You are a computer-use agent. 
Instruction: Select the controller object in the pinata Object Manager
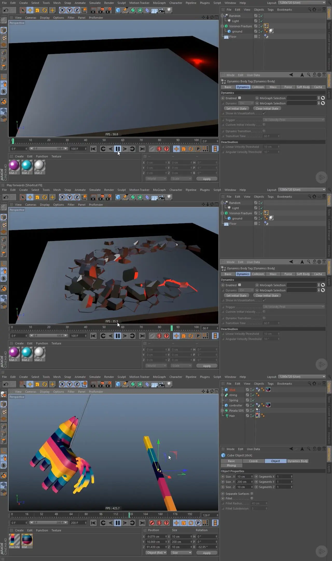[x=236, y=405]
